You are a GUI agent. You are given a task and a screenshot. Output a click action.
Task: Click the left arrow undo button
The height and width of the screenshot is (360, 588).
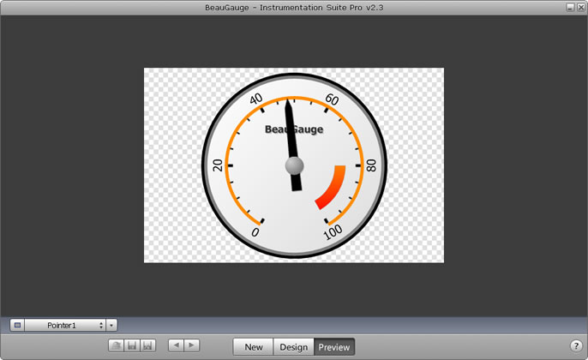(177, 345)
